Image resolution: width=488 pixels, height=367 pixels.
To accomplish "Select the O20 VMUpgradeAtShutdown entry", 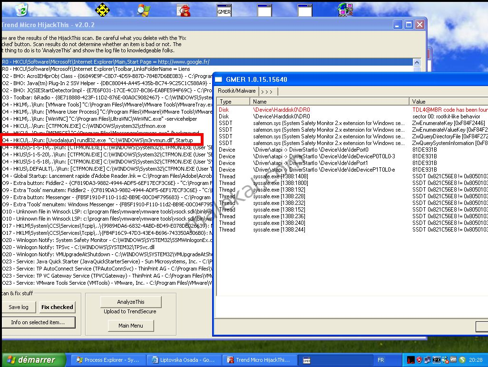I will 107,255.
